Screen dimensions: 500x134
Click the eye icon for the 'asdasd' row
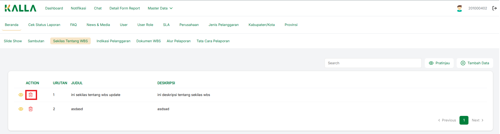click(21, 109)
